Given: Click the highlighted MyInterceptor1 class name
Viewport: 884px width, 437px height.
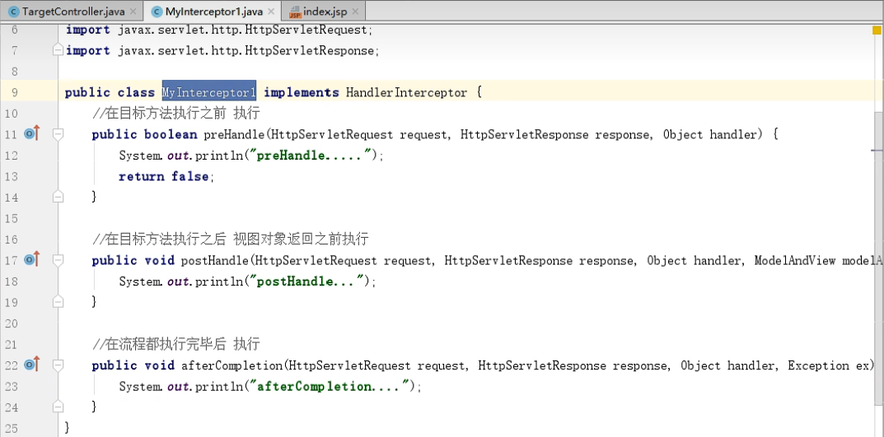Looking at the screenshot, I should click(x=209, y=92).
